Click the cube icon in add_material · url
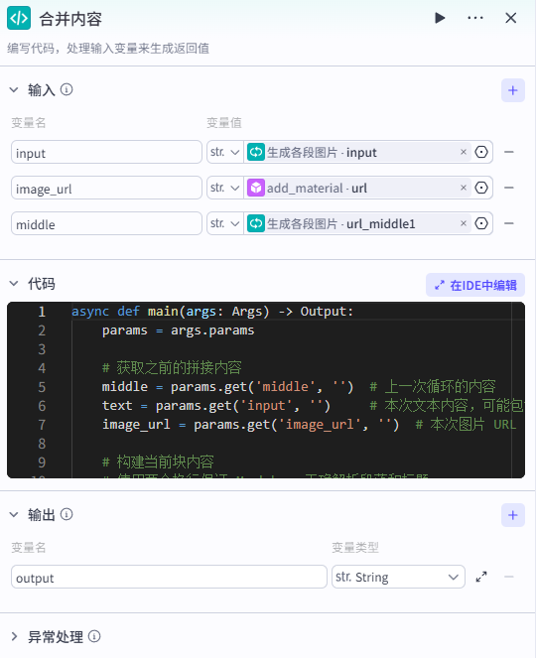 pos(256,188)
